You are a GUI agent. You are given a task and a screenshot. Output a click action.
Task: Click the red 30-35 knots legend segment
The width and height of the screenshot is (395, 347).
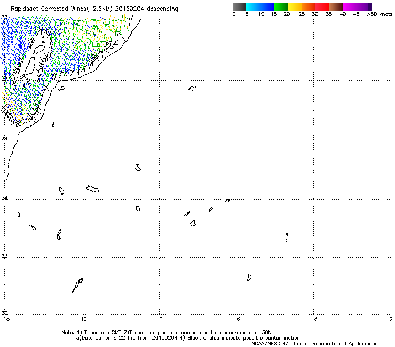[322, 6]
